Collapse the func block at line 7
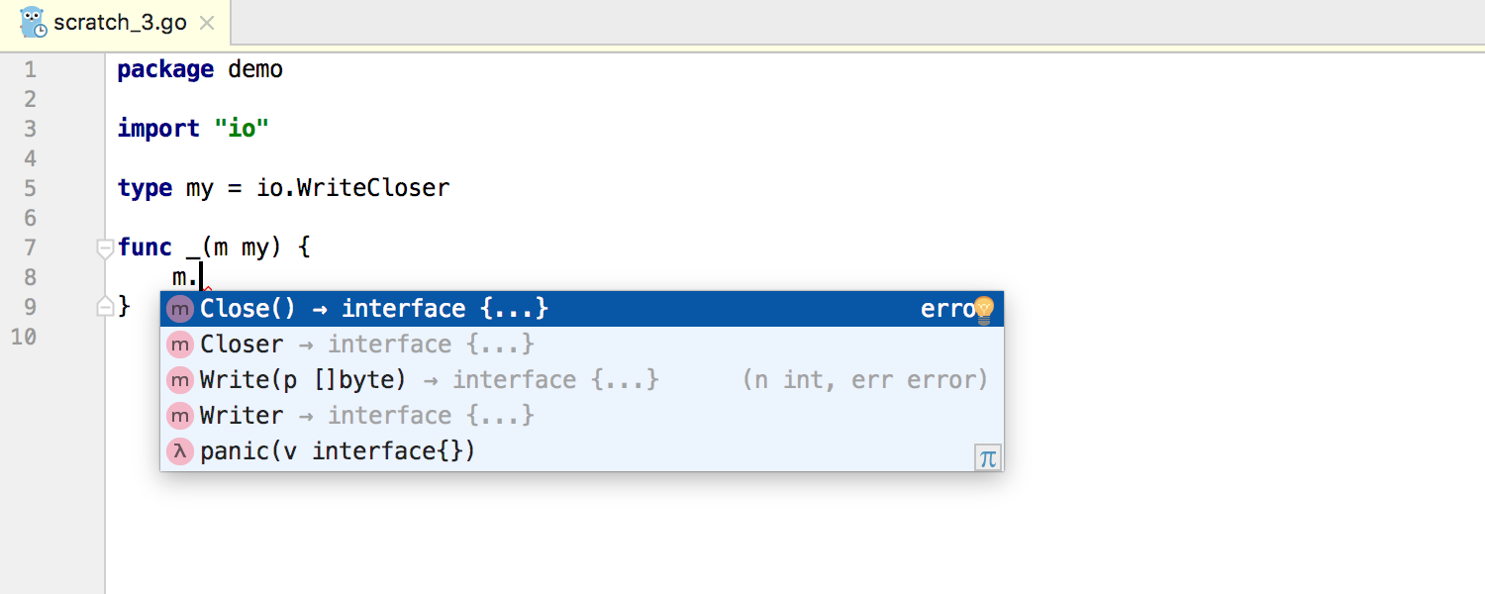 (105, 248)
